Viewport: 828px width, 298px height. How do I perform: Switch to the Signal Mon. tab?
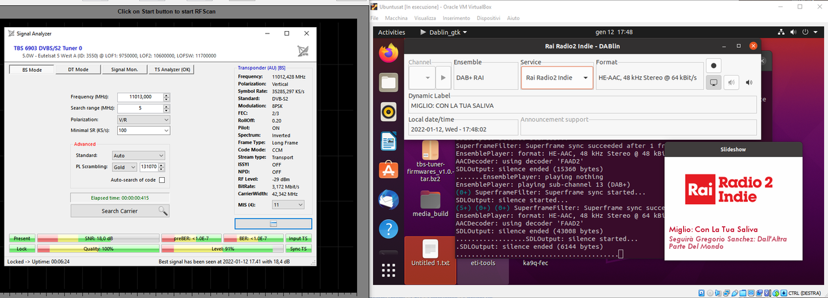coord(124,69)
